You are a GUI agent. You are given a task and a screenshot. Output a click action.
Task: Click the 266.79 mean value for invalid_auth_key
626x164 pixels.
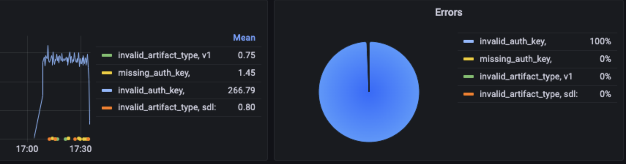[241, 90]
